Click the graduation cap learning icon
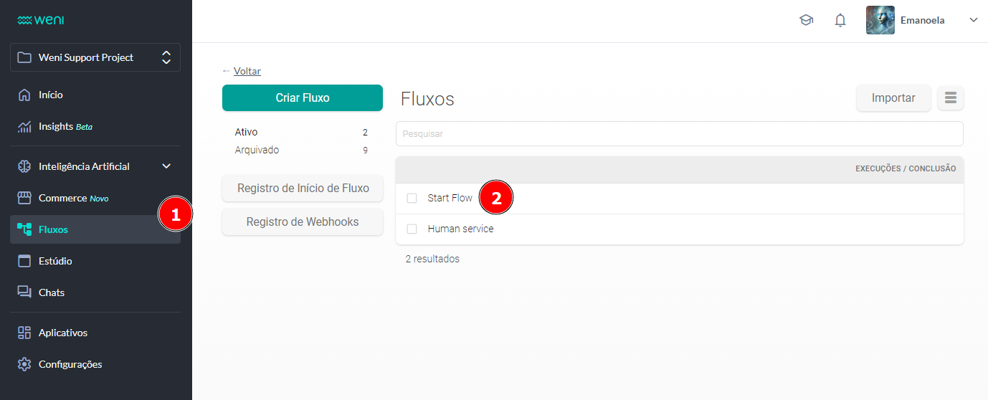 point(806,20)
